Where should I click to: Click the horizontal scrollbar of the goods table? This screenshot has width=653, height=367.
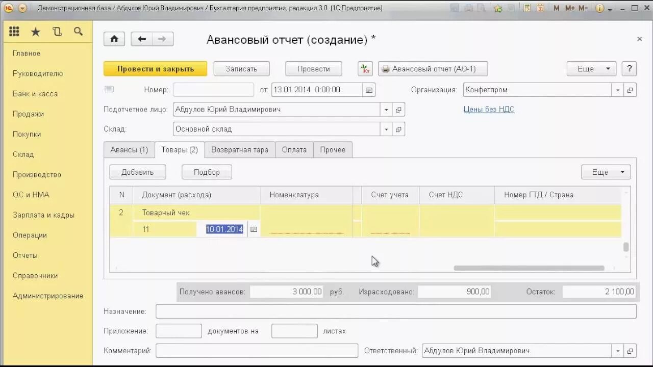click(x=529, y=268)
